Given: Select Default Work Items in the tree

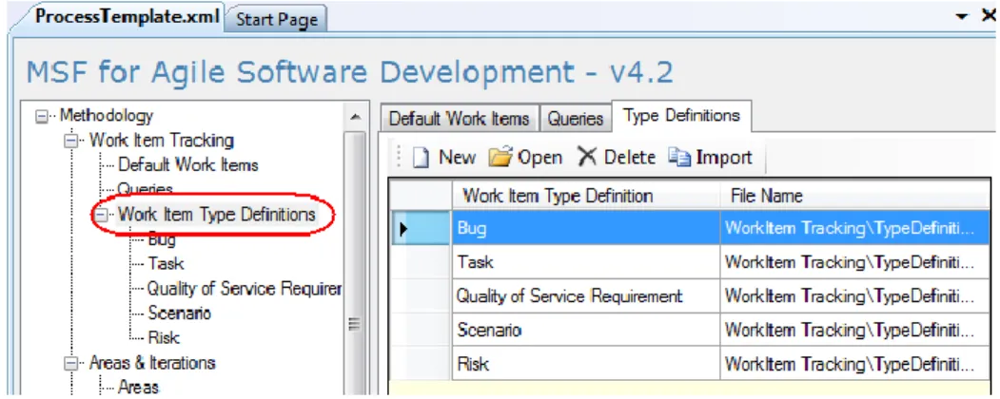Looking at the screenshot, I should click(188, 165).
